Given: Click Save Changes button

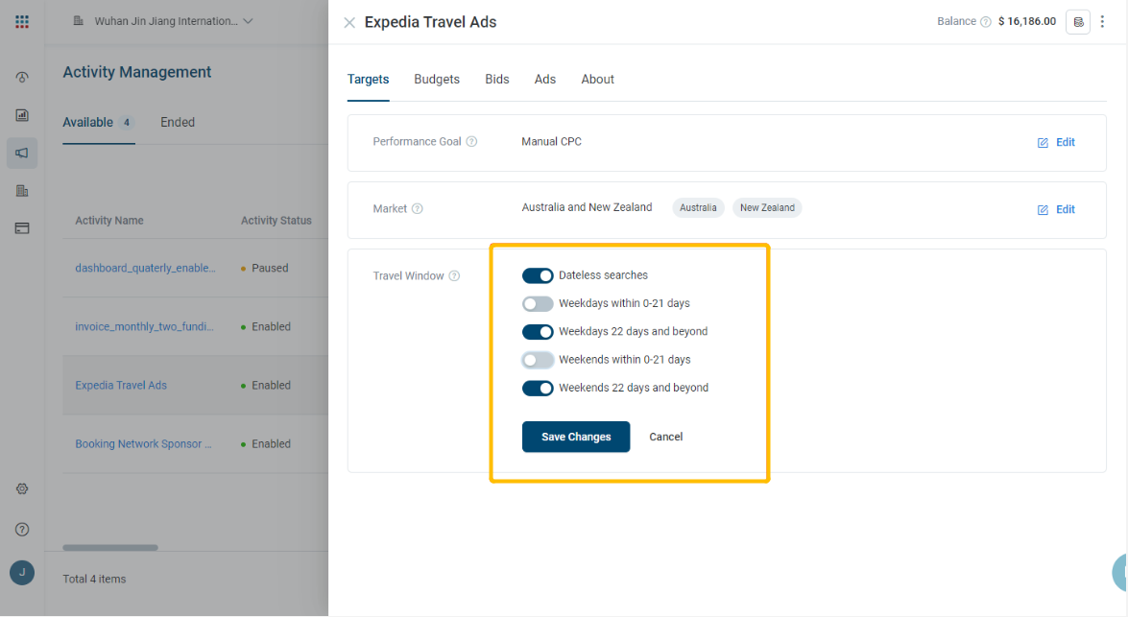Looking at the screenshot, I should tap(576, 437).
